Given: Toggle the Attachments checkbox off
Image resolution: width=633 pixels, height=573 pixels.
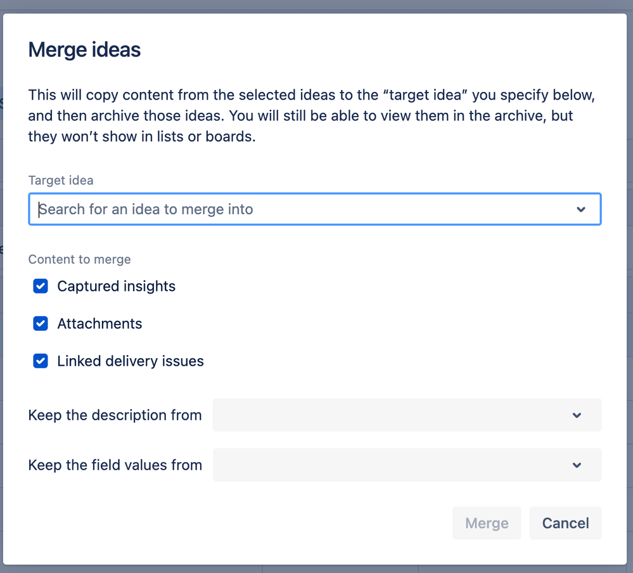Looking at the screenshot, I should (41, 324).
